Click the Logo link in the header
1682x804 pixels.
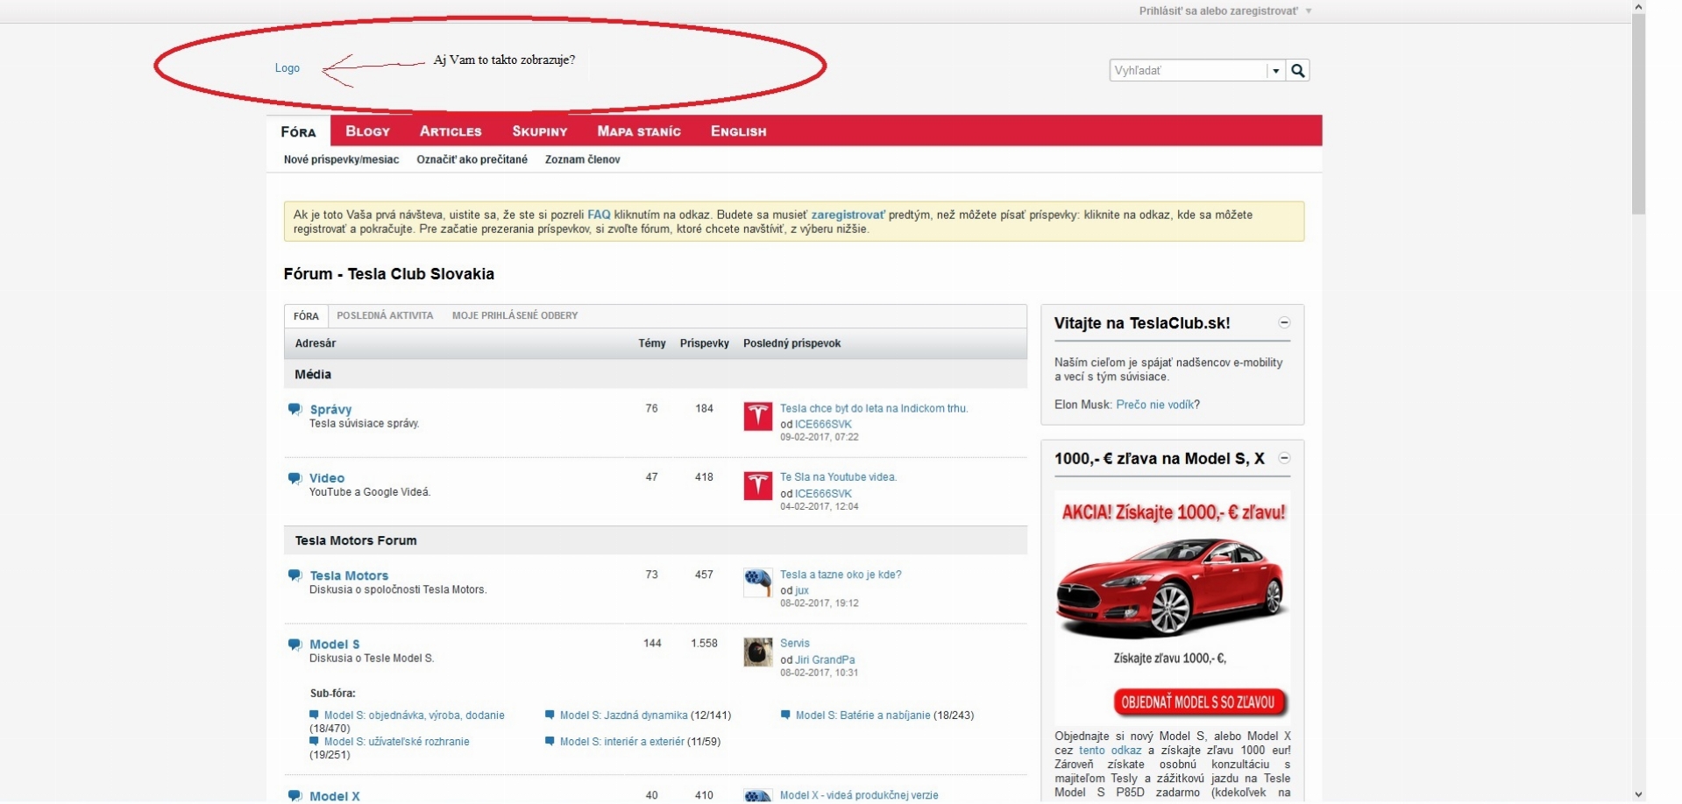tap(287, 68)
